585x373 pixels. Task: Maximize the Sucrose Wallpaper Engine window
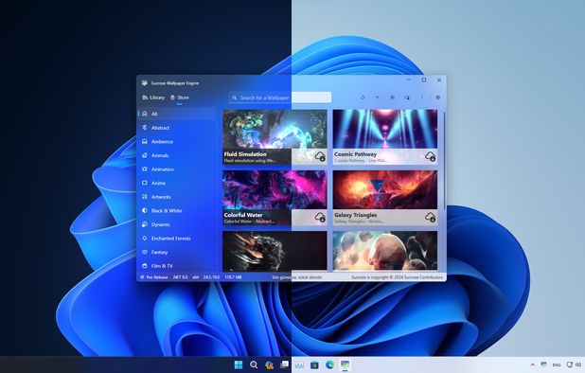[x=424, y=80]
